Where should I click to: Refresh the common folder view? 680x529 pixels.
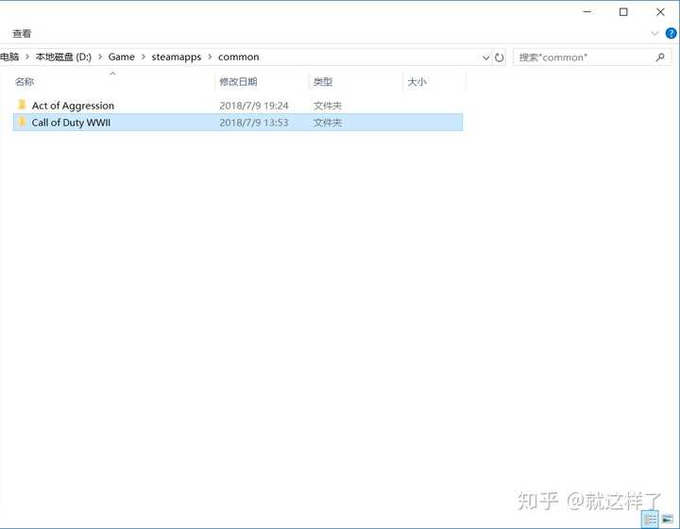[500, 58]
